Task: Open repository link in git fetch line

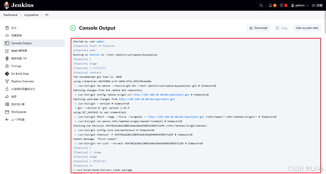Action: (x=176, y=117)
